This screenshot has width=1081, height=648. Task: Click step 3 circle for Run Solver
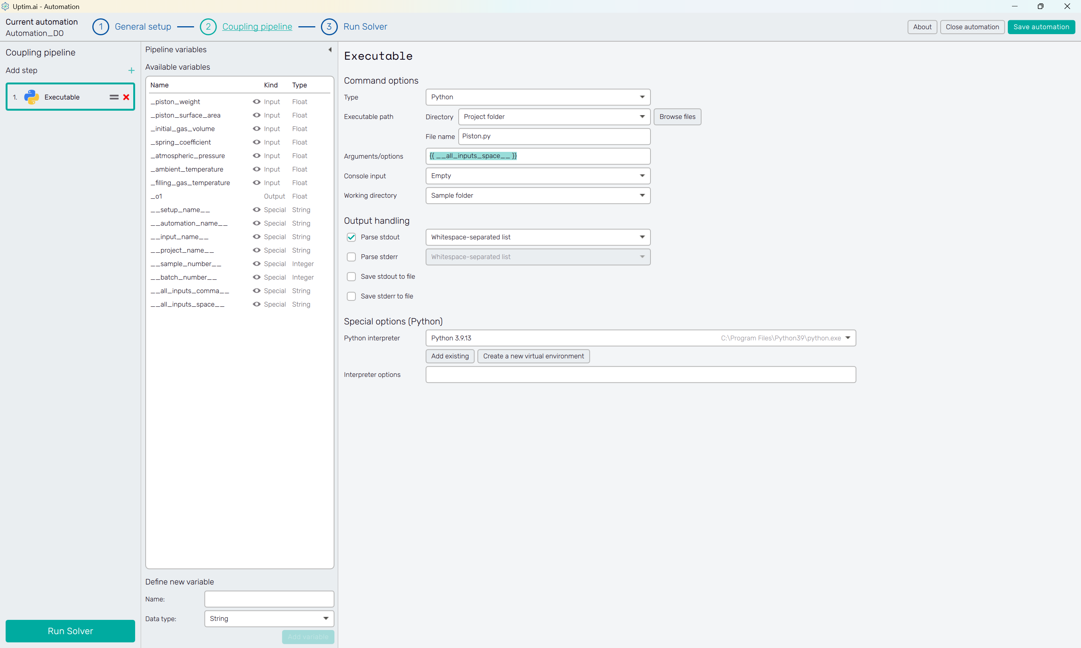coord(329,27)
